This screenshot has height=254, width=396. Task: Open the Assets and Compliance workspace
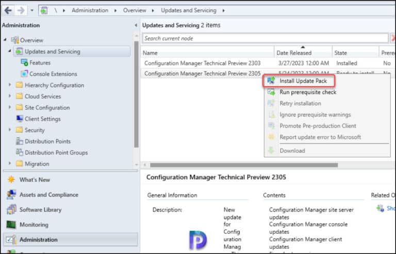tap(49, 195)
